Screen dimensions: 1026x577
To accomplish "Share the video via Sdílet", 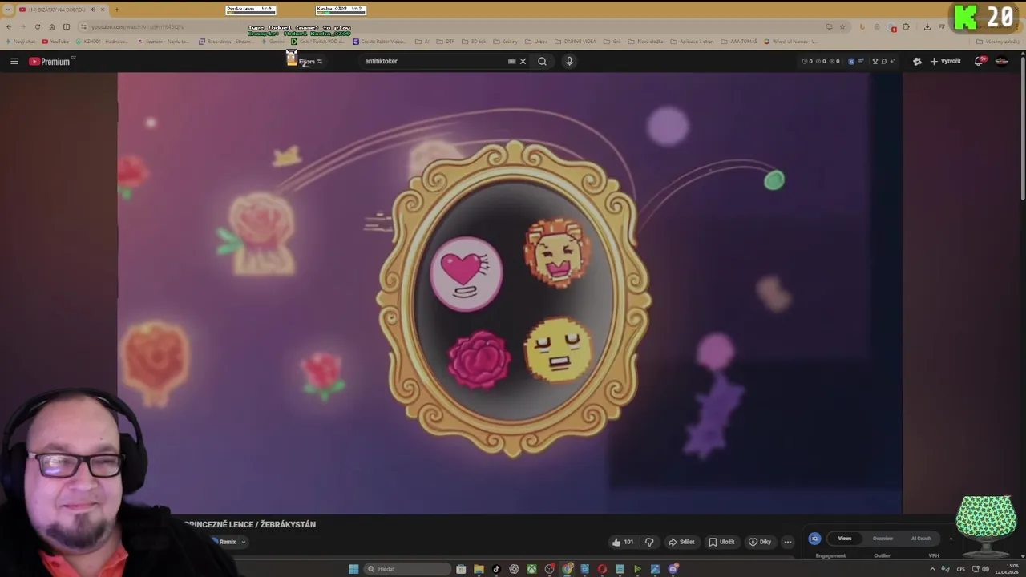I will [681, 542].
